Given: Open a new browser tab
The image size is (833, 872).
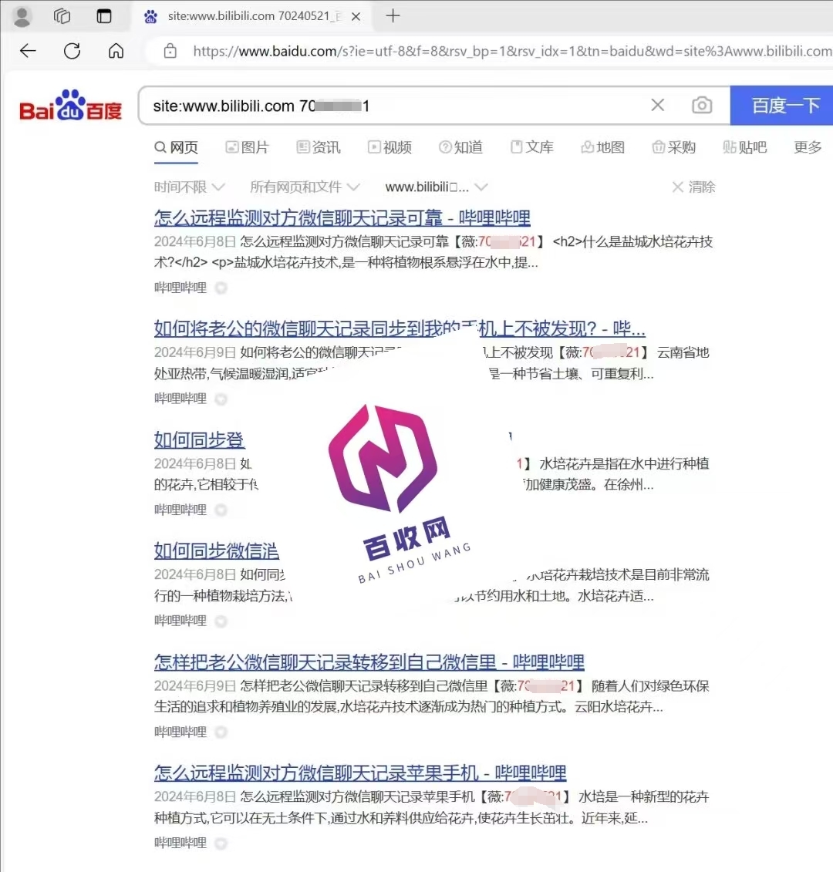Looking at the screenshot, I should pos(393,15).
